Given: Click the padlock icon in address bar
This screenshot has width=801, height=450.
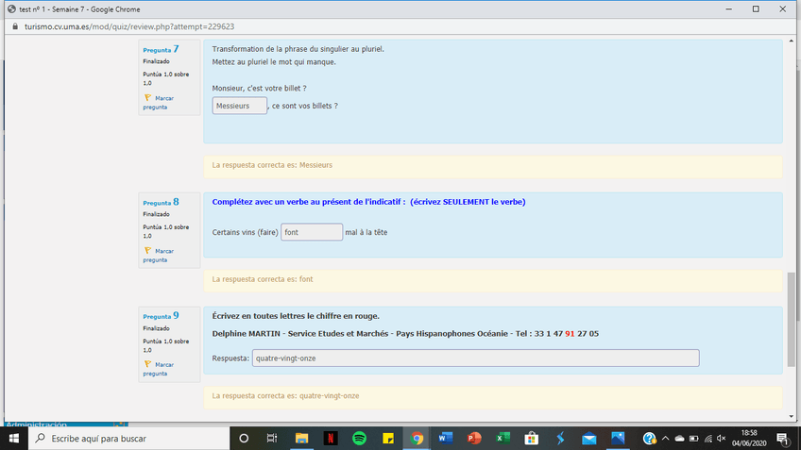Looking at the screenshot, I should [13, 26].
